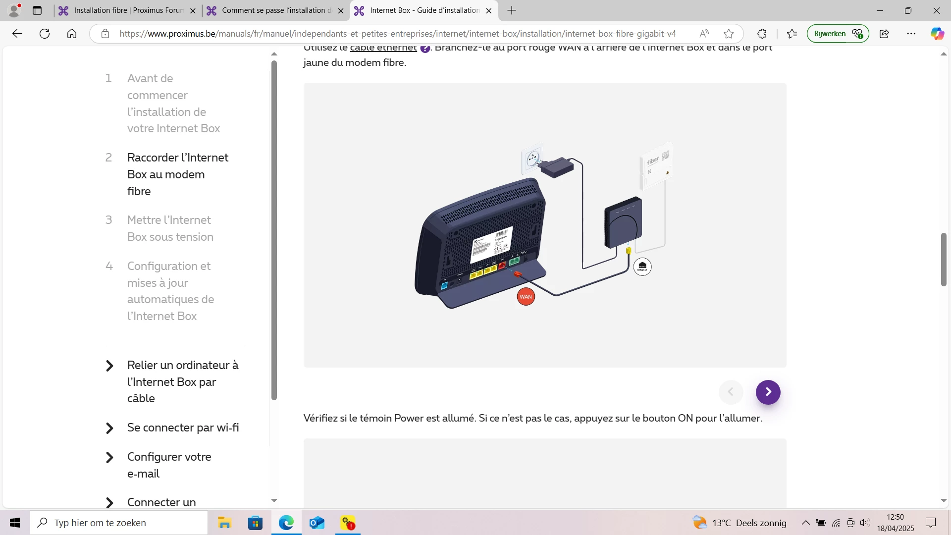Open the read aloud icon in address bar

[704, 34]
